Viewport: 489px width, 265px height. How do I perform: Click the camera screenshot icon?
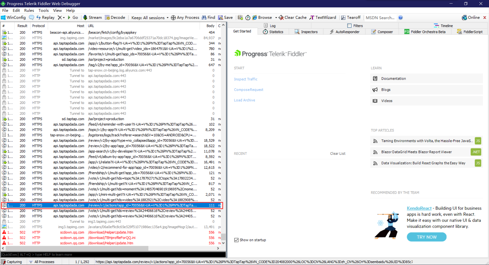click(x=240, y=18)
